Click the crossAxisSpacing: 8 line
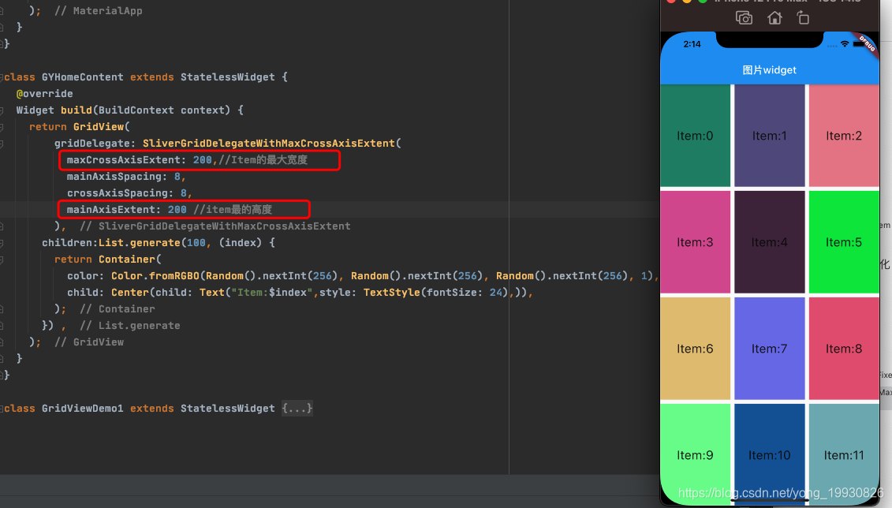The height and width of the screenshot is (508, 892). click(129, 192)
